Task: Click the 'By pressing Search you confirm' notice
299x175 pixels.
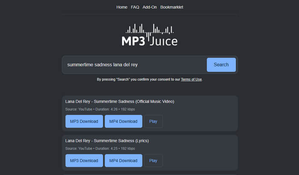Action: 149,79
